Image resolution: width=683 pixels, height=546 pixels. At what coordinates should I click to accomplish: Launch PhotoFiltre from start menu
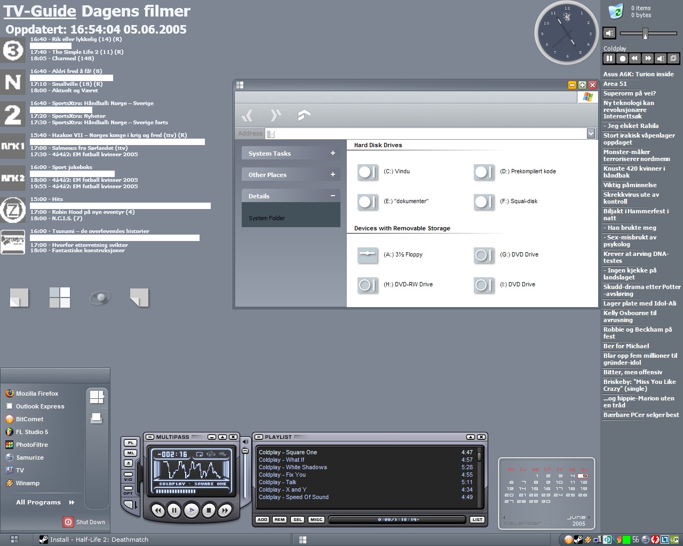(27, 445)
